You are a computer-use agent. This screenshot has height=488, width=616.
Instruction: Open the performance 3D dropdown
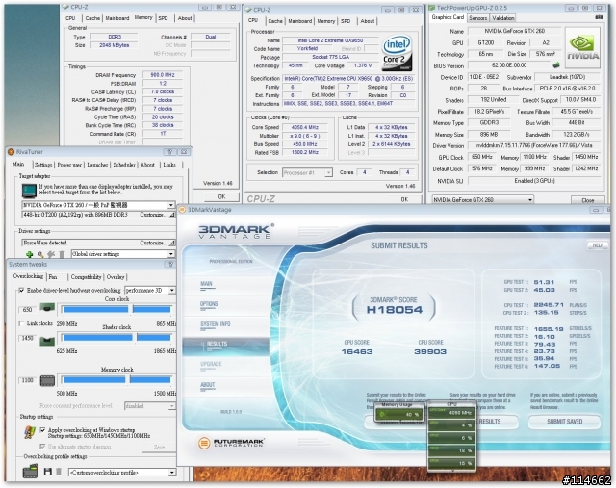click(x=171, y=290)
